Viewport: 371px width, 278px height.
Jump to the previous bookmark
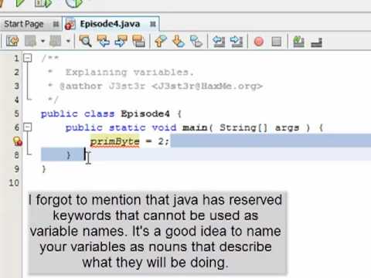click(x=161, y=41)
